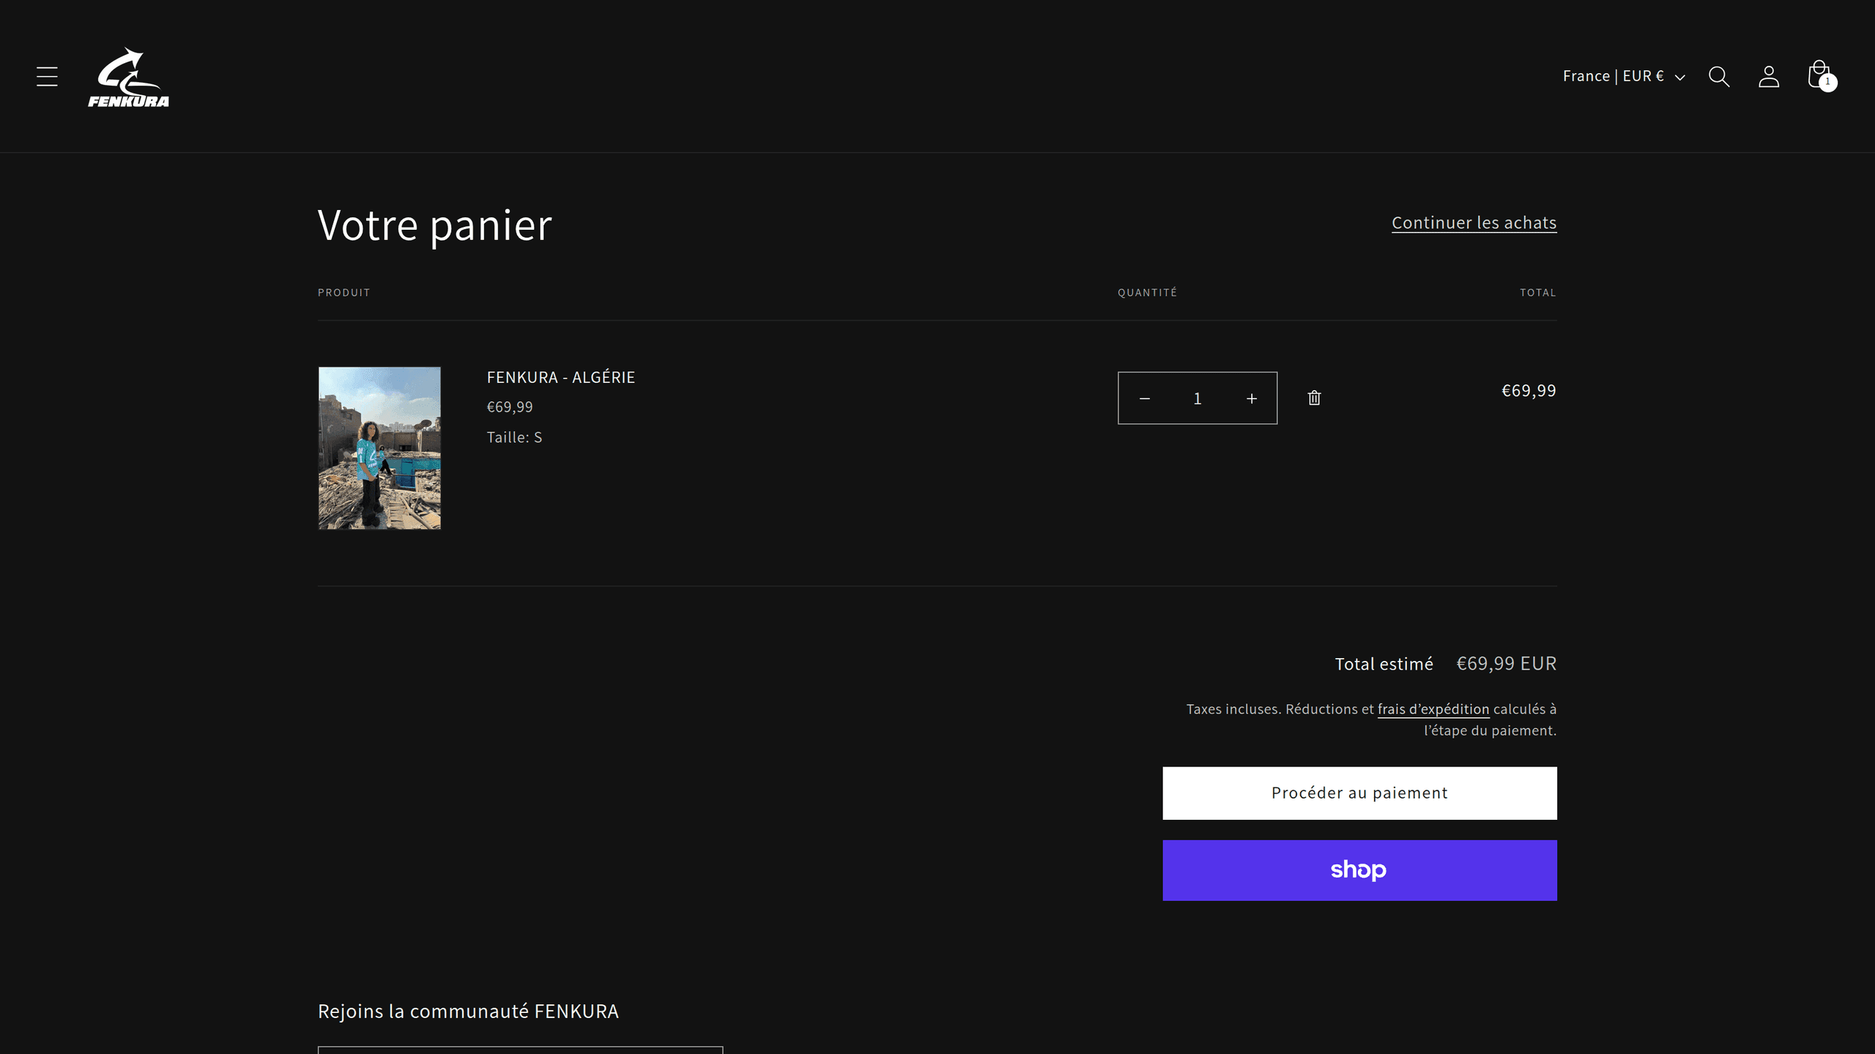Follow the frais d'expédition link
This screenshot has height=1054, width=1875.
tap(1433, 709)
